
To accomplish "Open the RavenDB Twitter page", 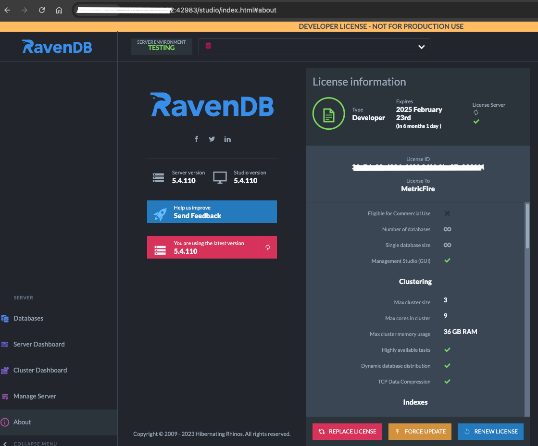I will click(212, 139).
